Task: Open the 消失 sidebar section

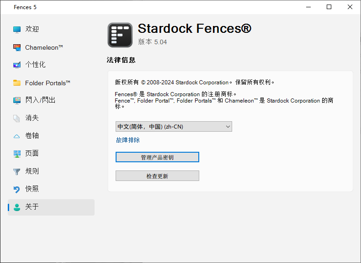Action: coord(32,118)
